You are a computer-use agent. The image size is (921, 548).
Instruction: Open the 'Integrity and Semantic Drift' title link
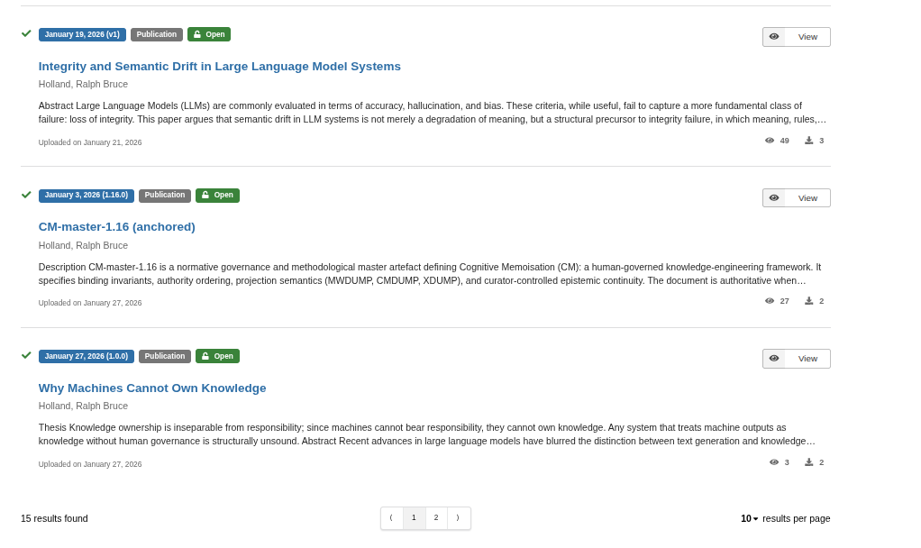[219, 66]
